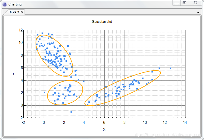This screenshot has width=204, height=140.
Task: Minimize the Charting window
Action: point(177,3)
